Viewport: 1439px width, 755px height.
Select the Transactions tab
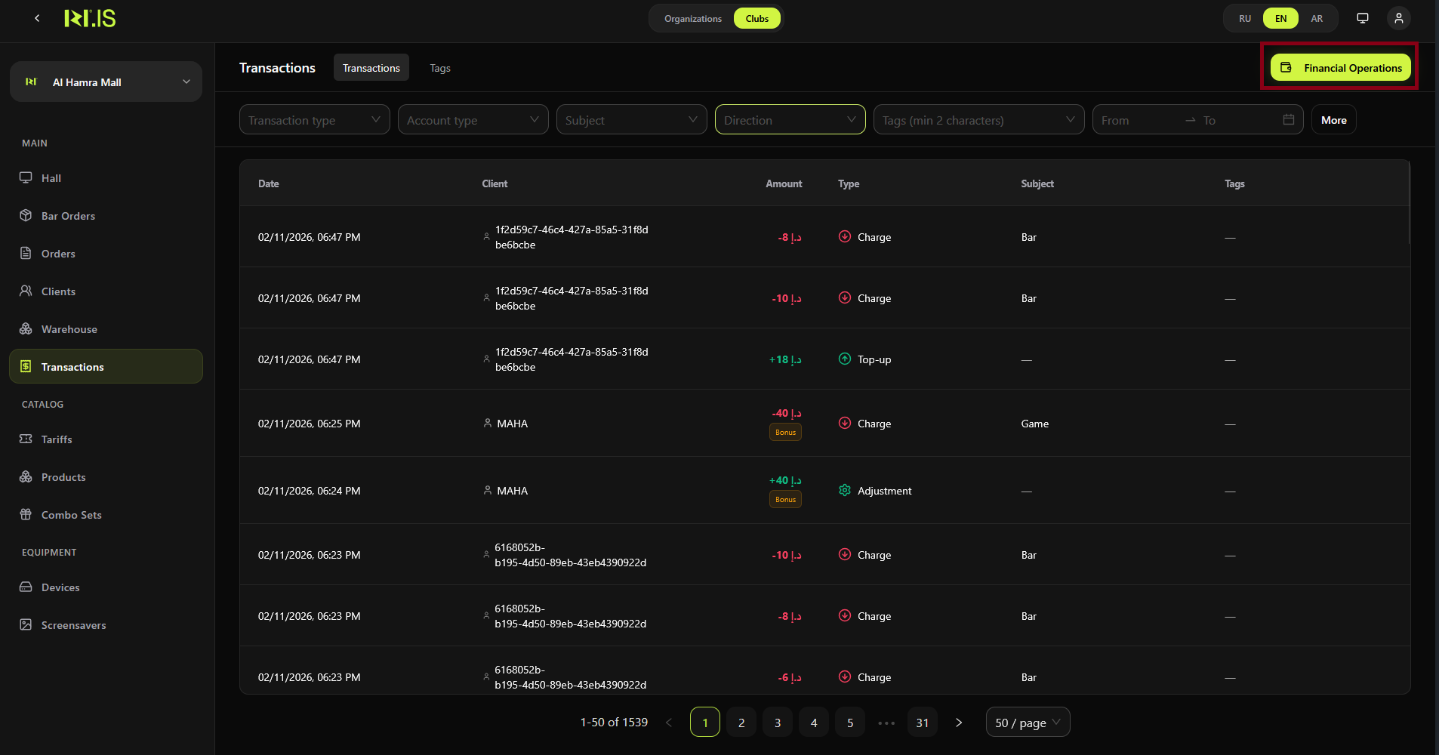tap(371, 67)
